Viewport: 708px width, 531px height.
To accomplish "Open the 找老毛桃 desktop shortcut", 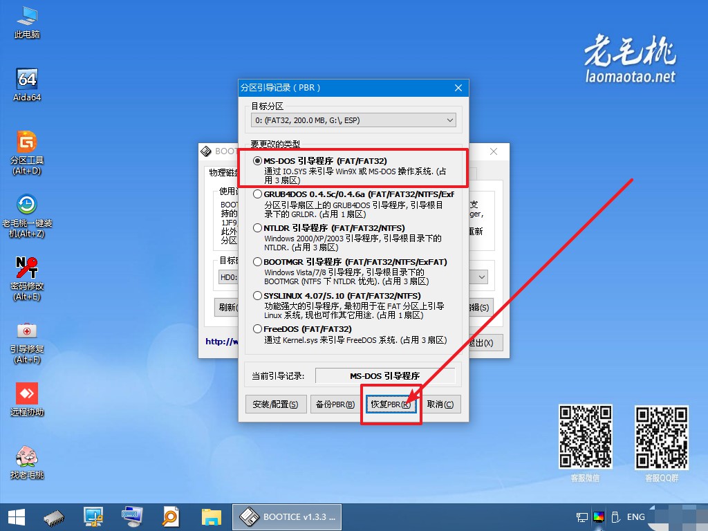I will pyautogui.click(x=27, y=463).
